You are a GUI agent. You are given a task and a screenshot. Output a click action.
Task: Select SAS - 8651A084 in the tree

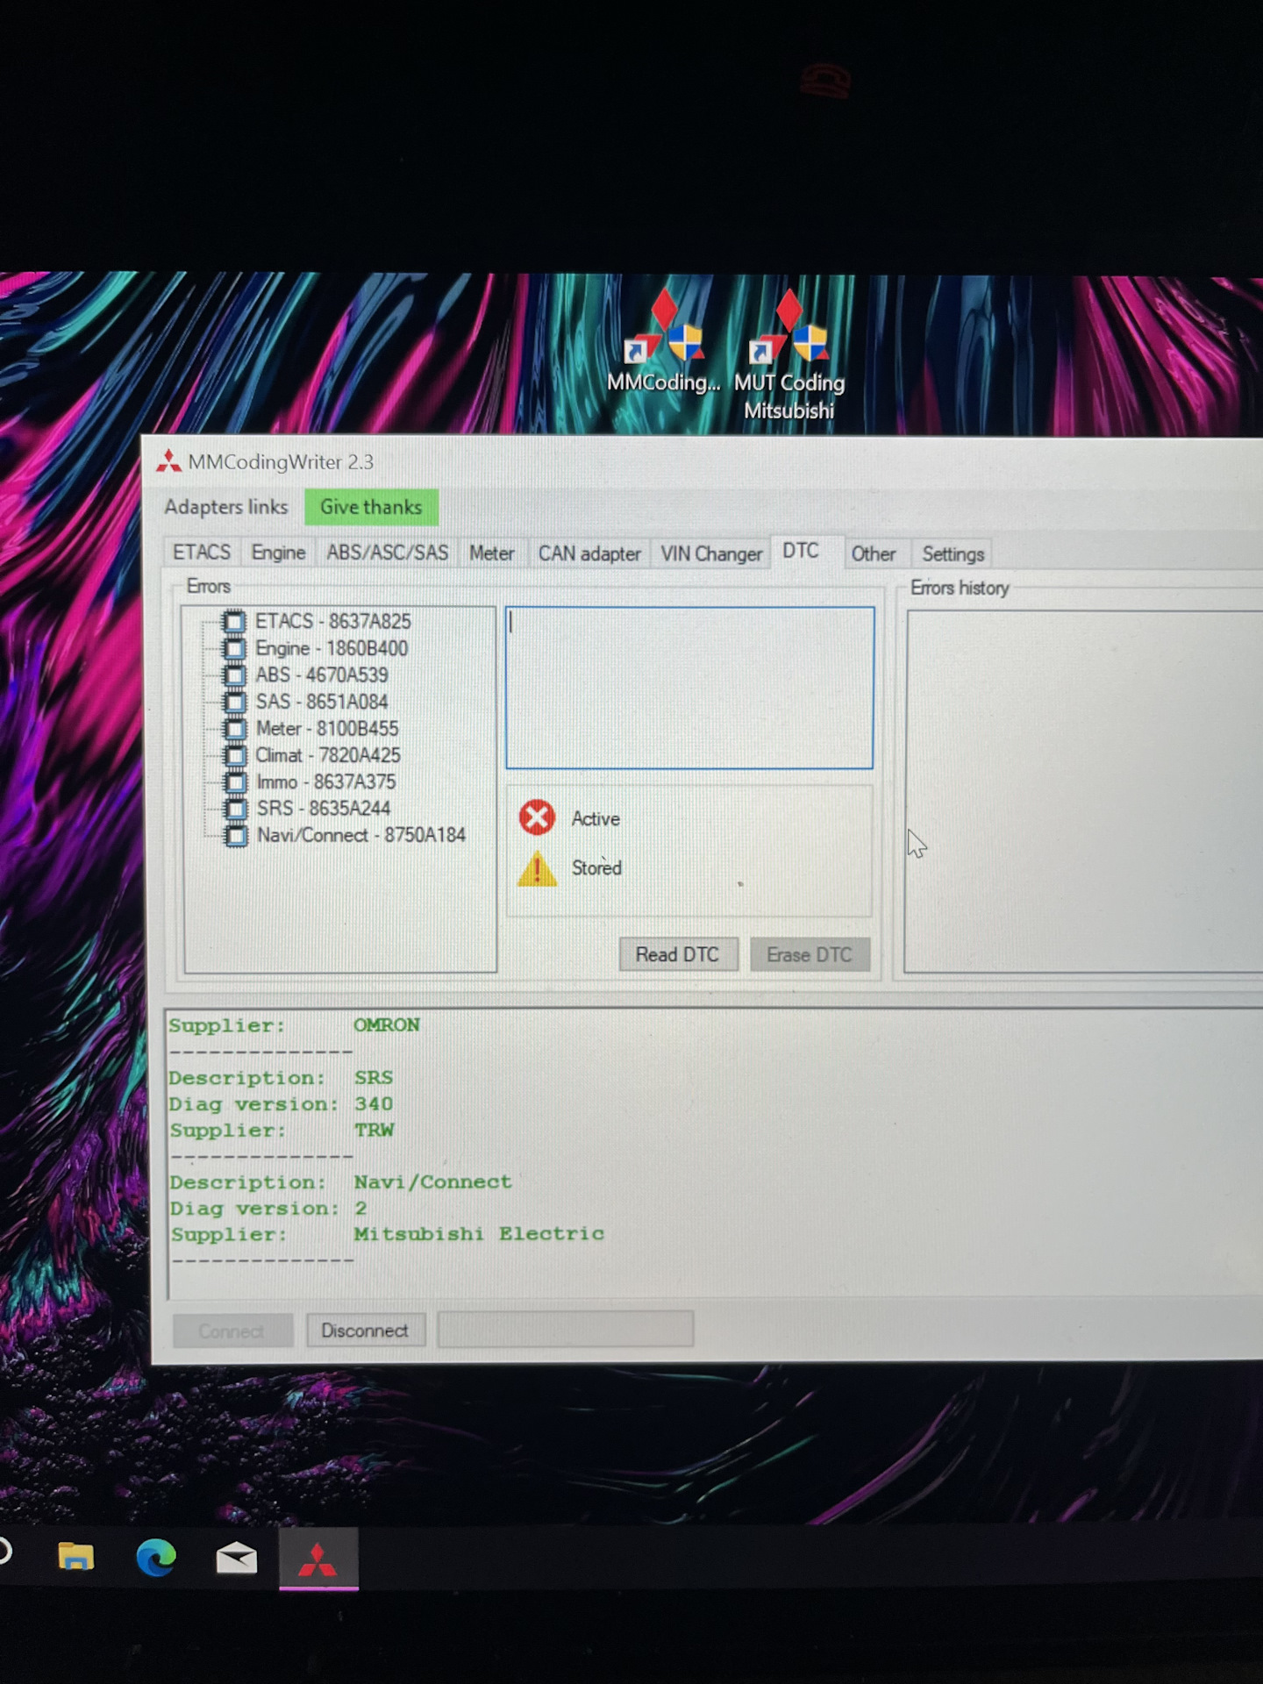[x=322, y=702]
